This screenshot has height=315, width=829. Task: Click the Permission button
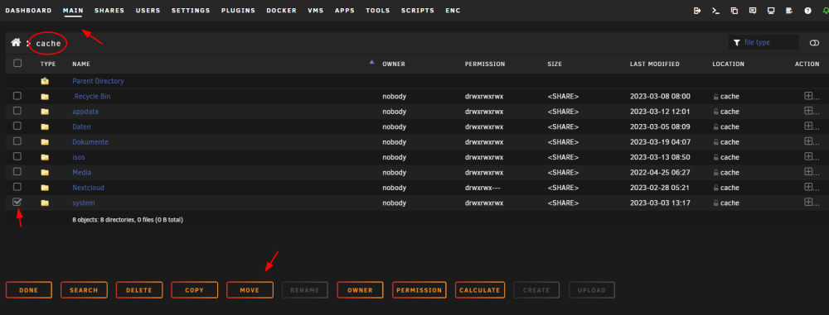pyautogui.click(x=419, y=290)
